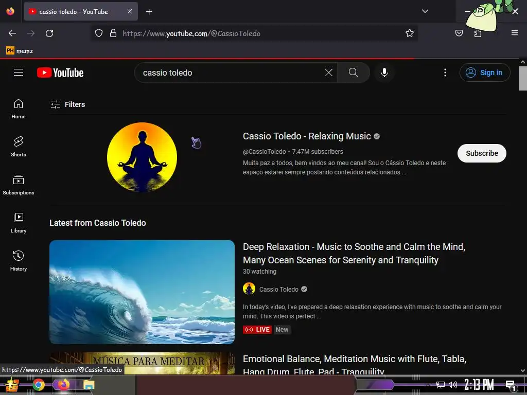527x395 pixels.
Task: Open Library in the sidebar
Action: 19,223
